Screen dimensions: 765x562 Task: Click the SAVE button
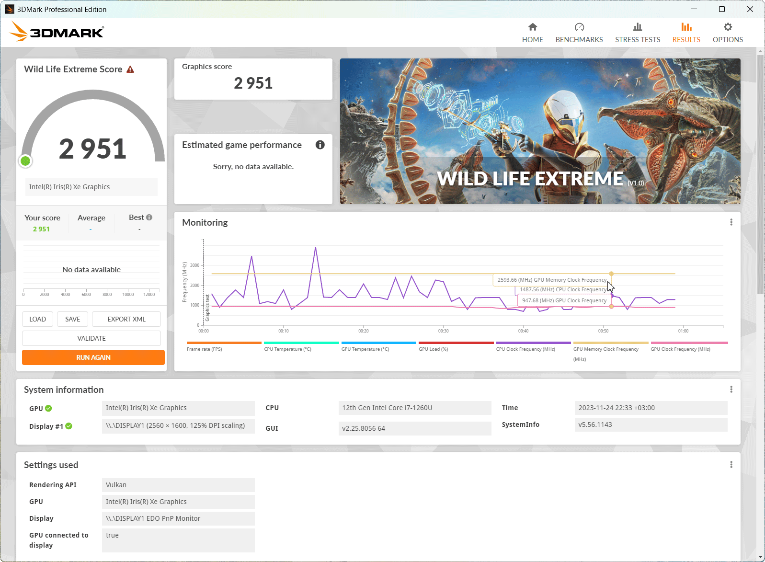point(73,319)
